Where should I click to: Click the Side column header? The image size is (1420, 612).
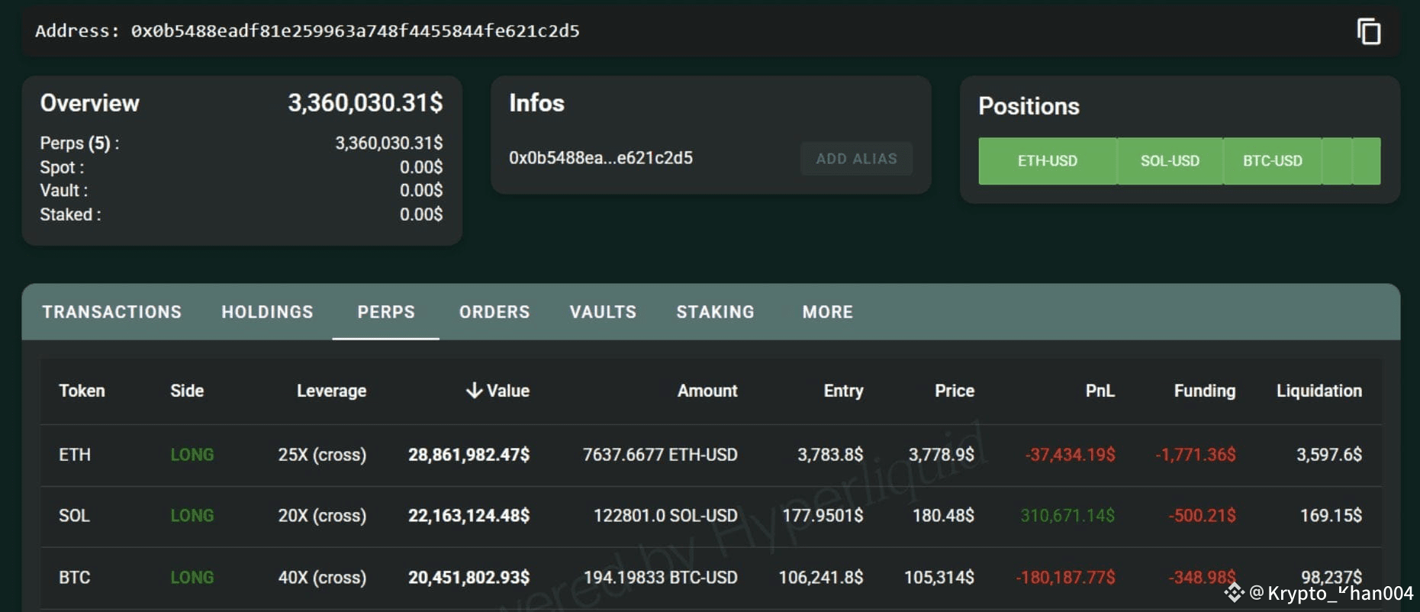tap(187, 391)
